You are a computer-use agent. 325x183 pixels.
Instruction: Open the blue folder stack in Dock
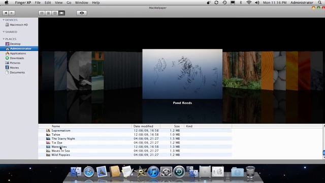click(237, 172)
